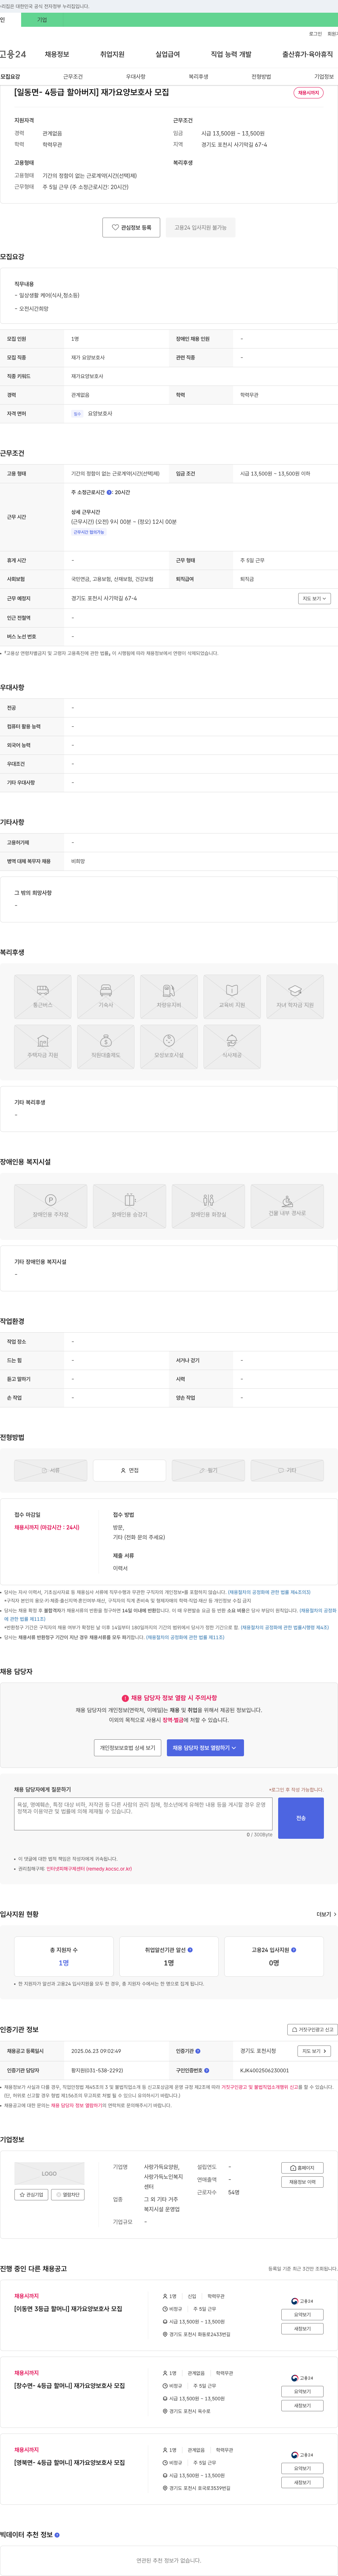Open the 실업급여 menu
This screenshot has width=338, height=2576.
[168, 54]
